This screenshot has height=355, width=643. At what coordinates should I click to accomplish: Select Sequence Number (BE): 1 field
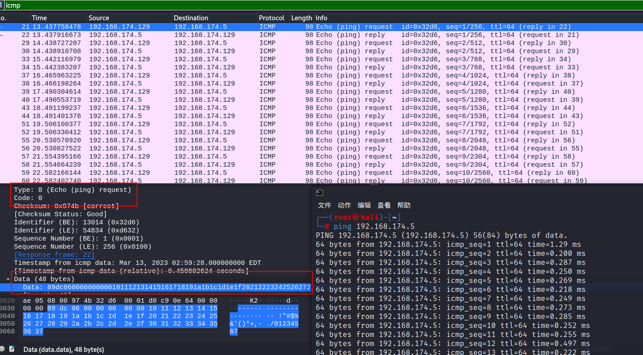tap(79, 239)
